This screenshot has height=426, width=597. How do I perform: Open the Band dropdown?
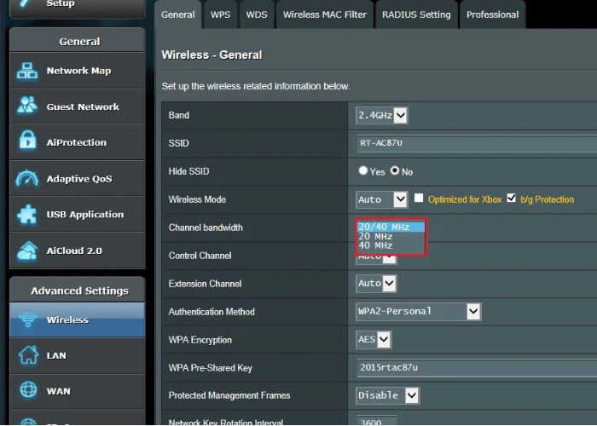pos(382,115)
